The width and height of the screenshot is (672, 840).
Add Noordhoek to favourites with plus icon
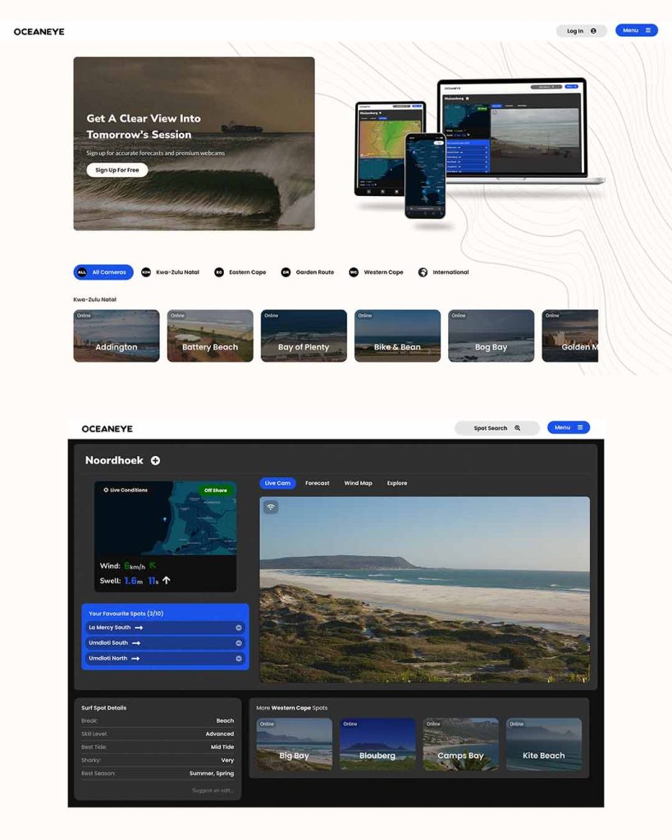155,461
